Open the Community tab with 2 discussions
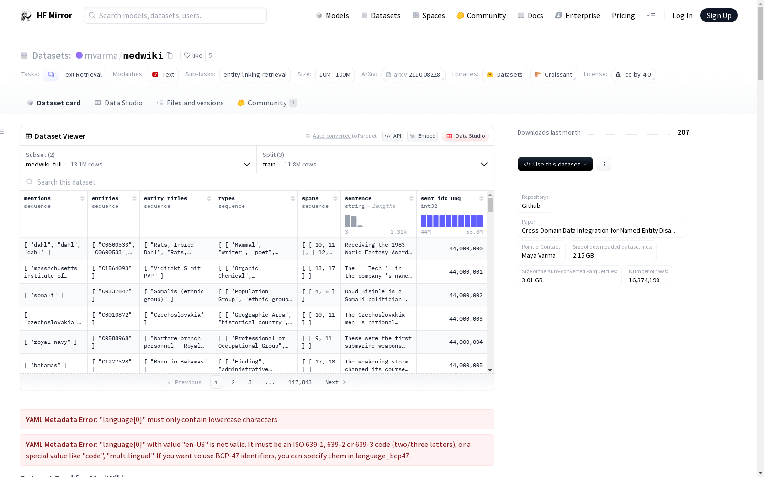The width and height of the screenshot is (764, 477). [267, 103]
